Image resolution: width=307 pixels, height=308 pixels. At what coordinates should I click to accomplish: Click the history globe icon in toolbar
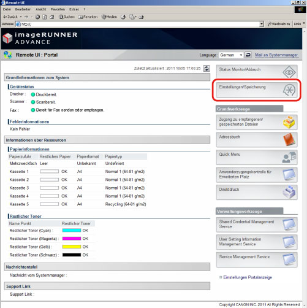(x=123, y=17)
